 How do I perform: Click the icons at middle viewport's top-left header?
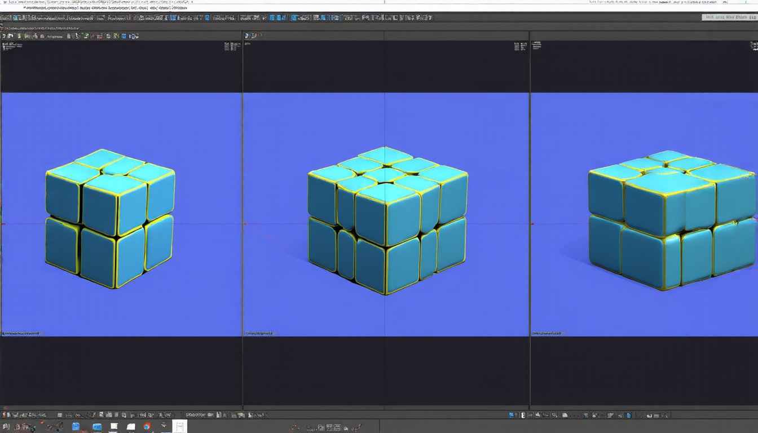point(253,36)
